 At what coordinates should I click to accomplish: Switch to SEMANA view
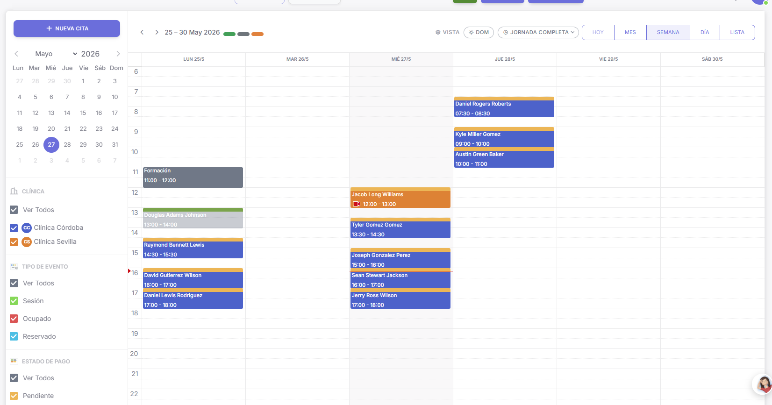[x=668, y=32]
